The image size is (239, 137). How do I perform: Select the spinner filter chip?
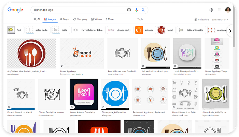[145, 30]
